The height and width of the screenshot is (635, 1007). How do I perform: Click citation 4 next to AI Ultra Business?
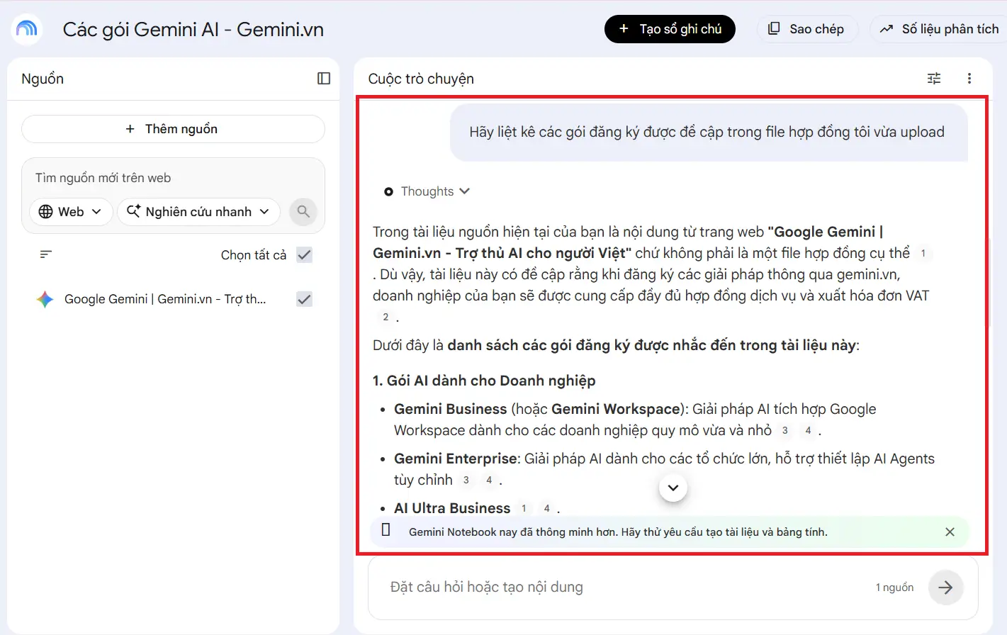546,508
